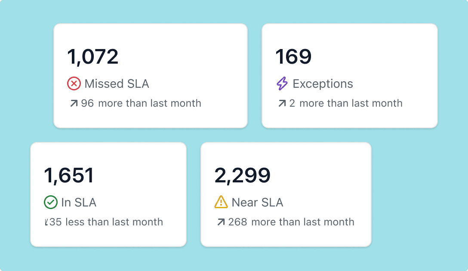Click the purple lightning Exceptions icon
Image resolution: width=468 pixels, height=271 pixels.
tap(282, 83)
